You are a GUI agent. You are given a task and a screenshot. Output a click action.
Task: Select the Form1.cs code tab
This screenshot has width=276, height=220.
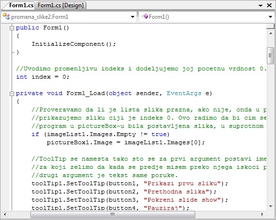coord(21,5)
